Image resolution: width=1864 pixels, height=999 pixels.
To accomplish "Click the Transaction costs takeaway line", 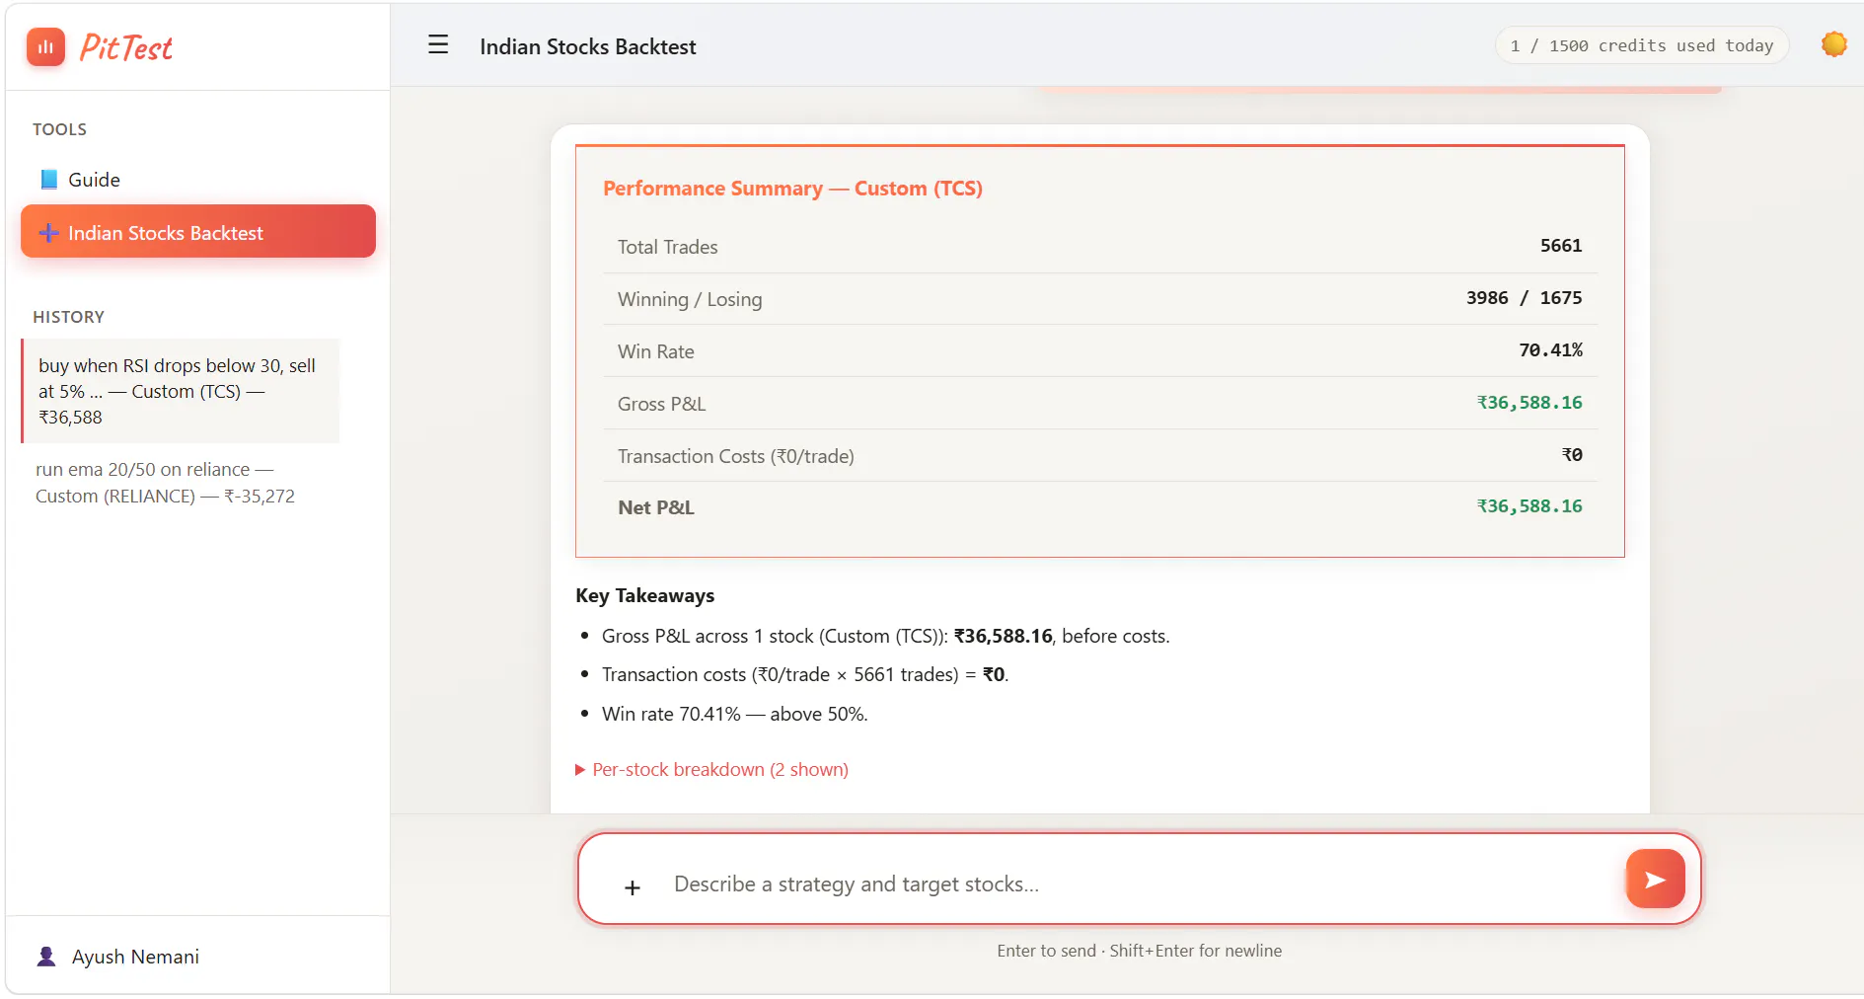I will click(x=805, y=674).
